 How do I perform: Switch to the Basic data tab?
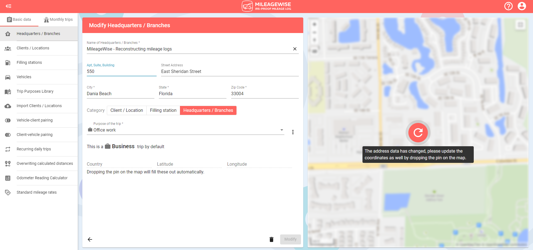[19, 20]
